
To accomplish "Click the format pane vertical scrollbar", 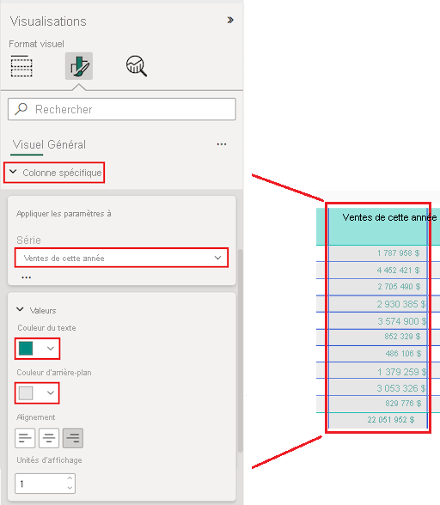I will (x=240, y=350).
